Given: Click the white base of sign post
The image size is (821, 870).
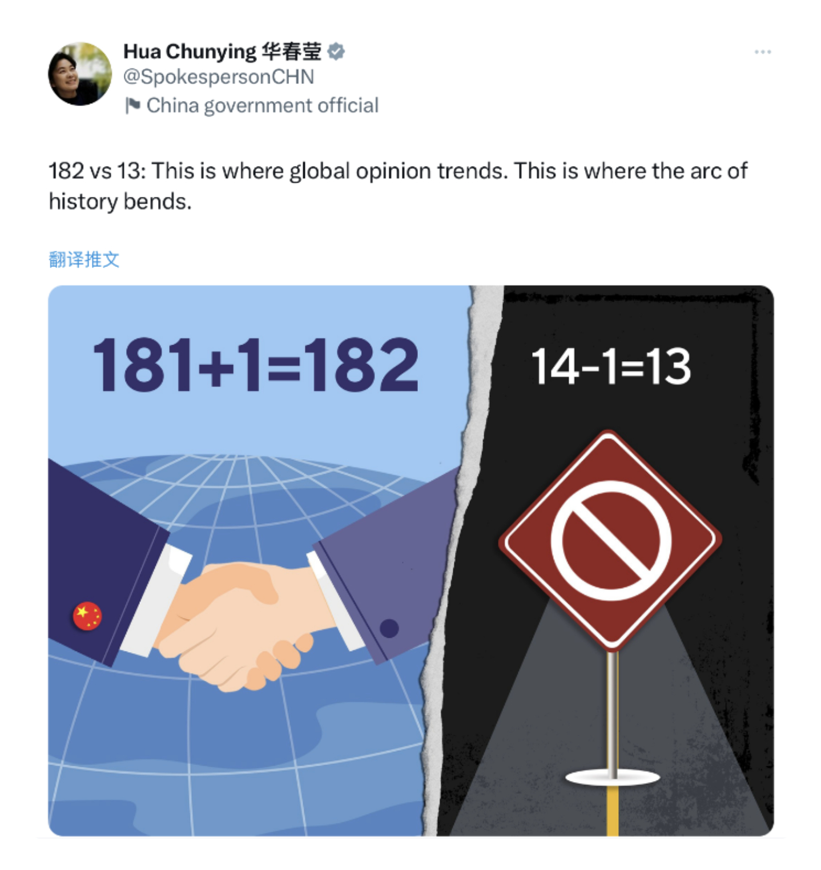Looking at the screenshot, I should click(612, 778).
